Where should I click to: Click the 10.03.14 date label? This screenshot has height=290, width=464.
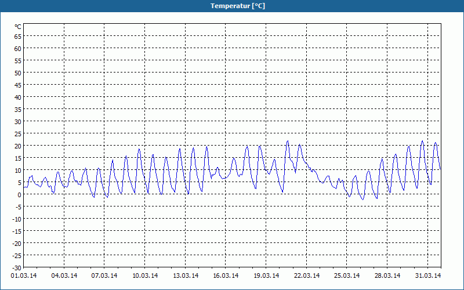145,275
